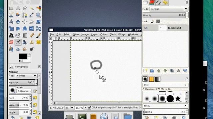Select the Clone stamp tool
Screen dimensions: 213x119
pyautogui.click(x=32, y=42)
